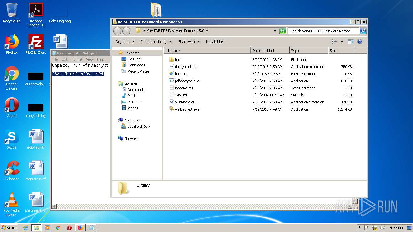Image resolution: width=413 pixels, height=232 pixels.
Task: Click Notepad horizontal scrollbar left arrow
Action: 54,207
